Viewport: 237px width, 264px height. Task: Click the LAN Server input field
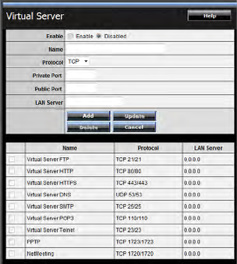[95, 102]
